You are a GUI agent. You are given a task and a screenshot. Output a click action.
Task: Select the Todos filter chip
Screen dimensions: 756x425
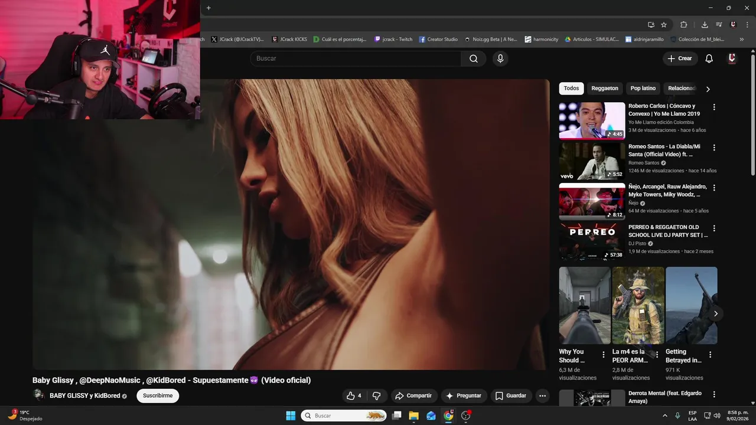[571, 89]
